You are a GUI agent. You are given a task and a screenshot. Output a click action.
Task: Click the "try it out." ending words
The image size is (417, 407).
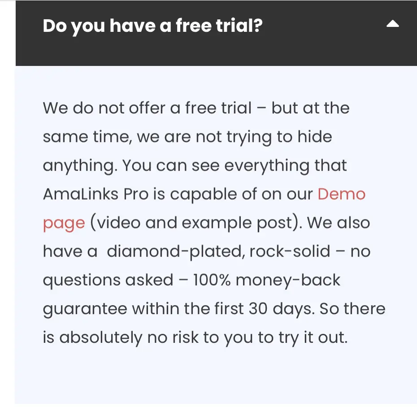(313, 337)
